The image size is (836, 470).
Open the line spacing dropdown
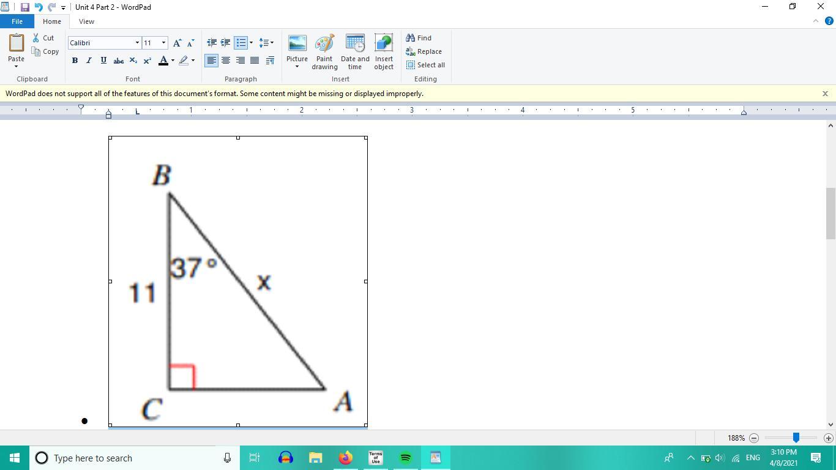[x=266, y=43]
